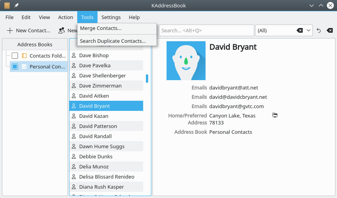Select contact David Randall
Screen dimensions: 337x198
tap(106, 136)
